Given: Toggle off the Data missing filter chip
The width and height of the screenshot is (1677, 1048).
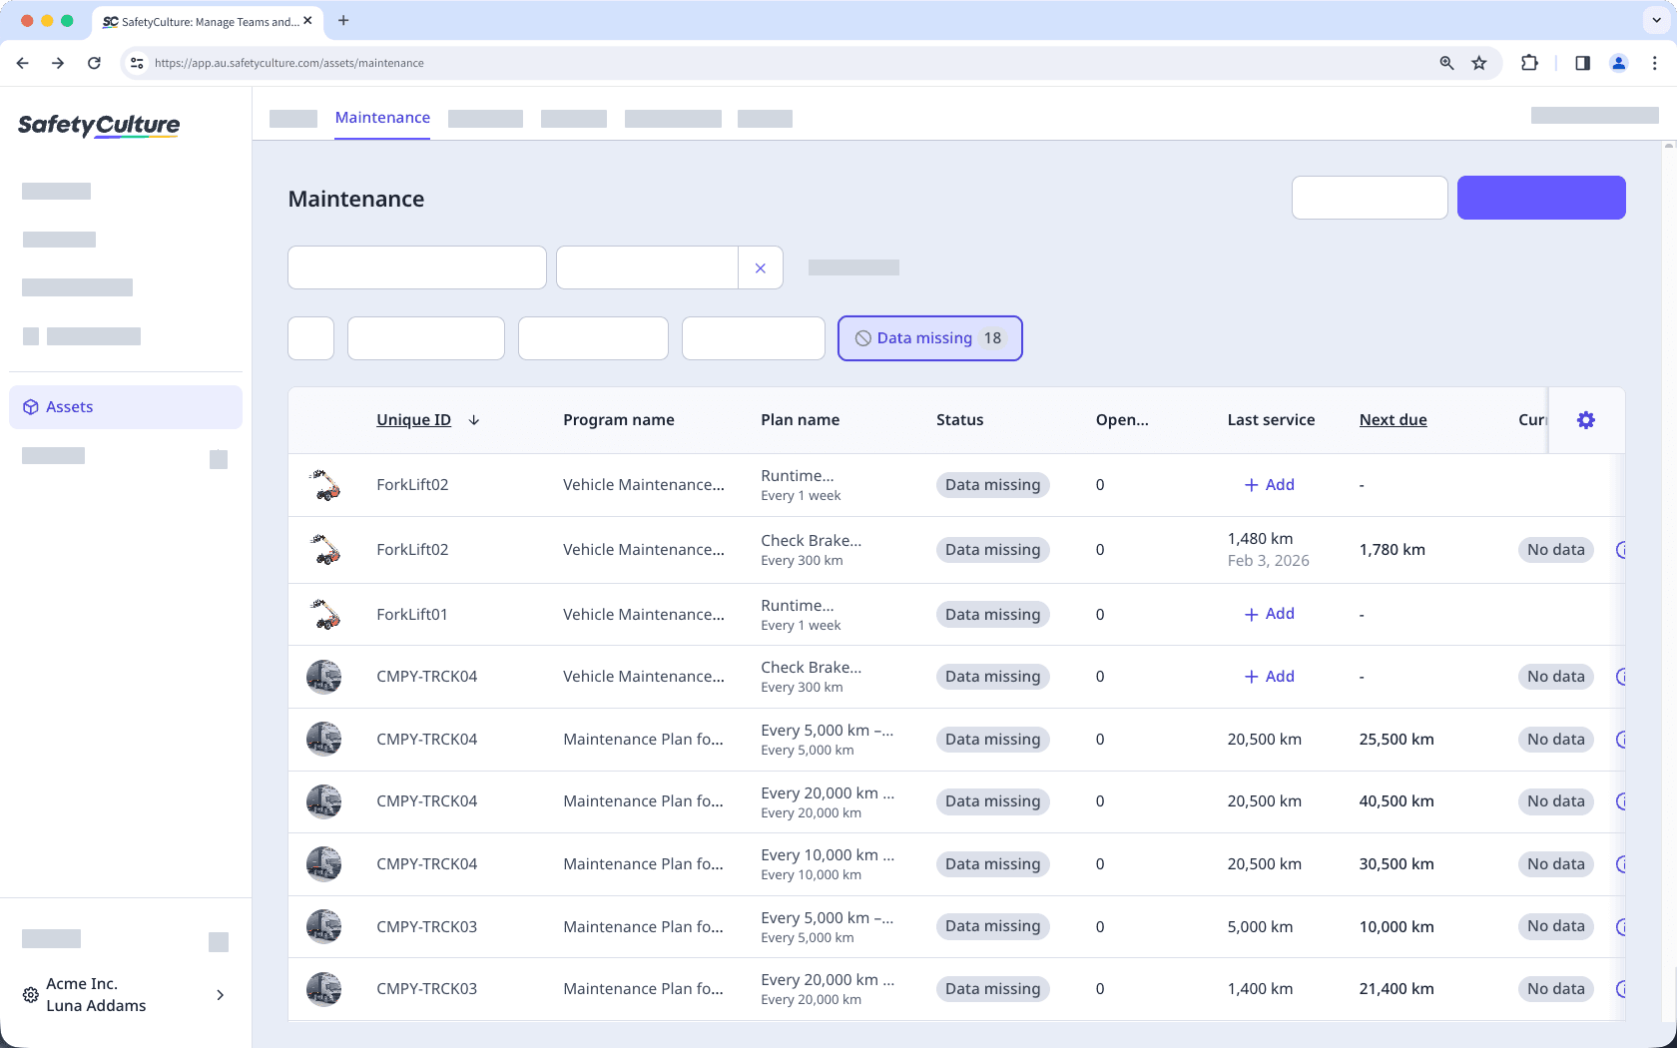Looking at the screenshot, I should click(x=929, y=337).
